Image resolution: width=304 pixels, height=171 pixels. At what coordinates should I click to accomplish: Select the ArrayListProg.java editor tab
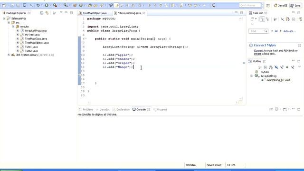pyautogui.click(x=130, y=13)
